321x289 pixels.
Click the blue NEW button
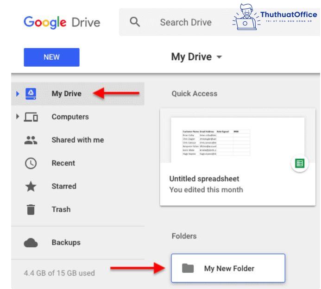[x=51, y=57]
